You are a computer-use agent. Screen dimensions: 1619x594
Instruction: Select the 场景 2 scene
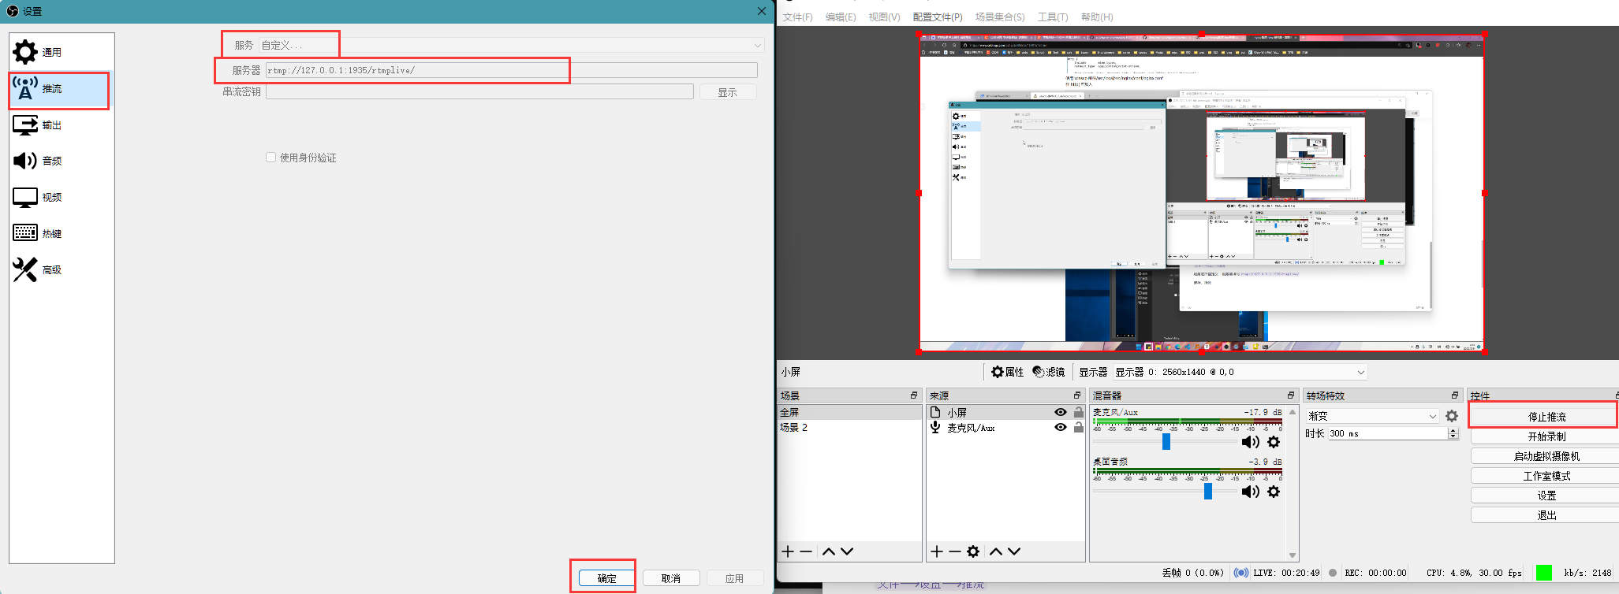point(850,428)
